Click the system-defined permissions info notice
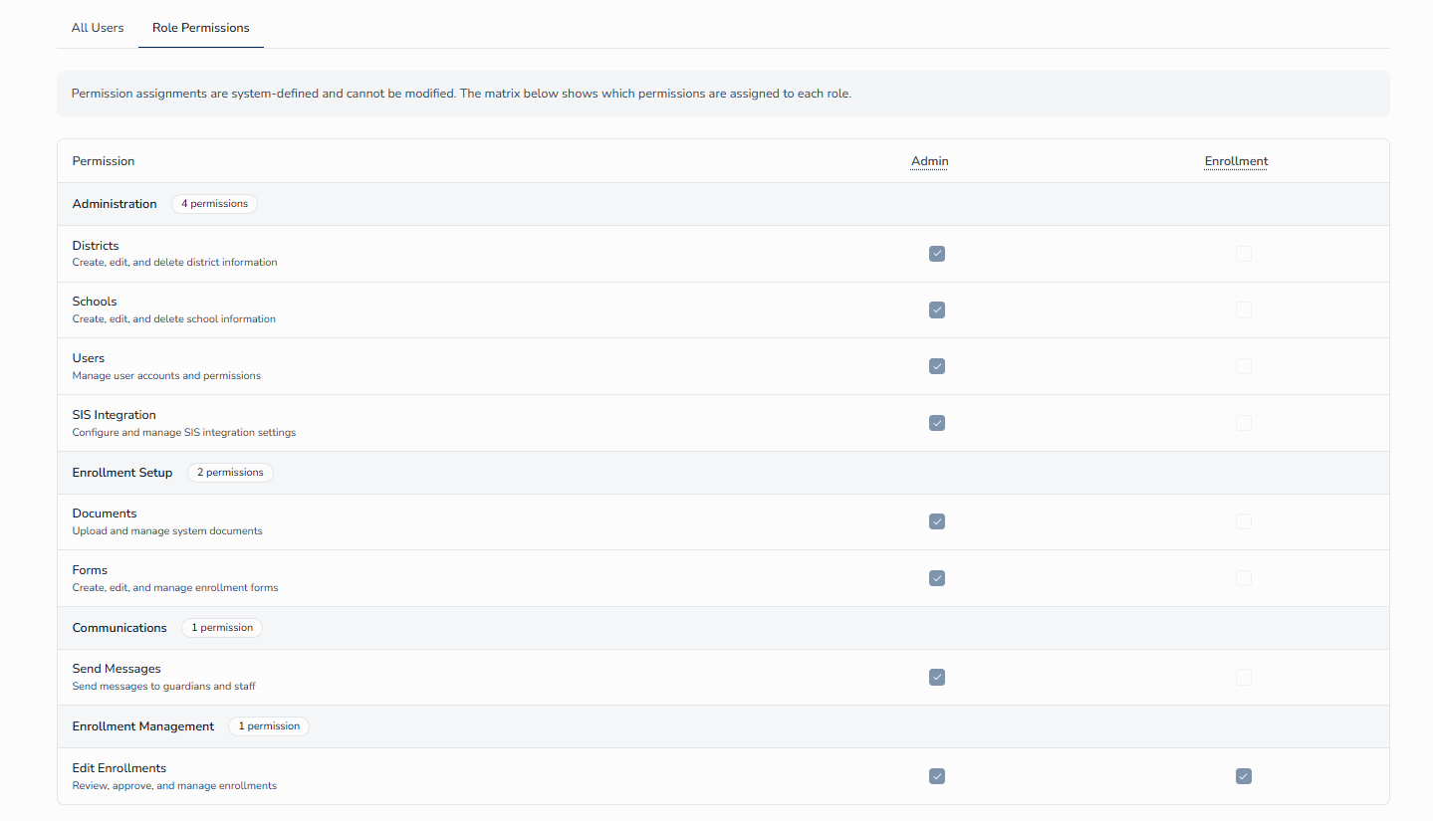The width and height of the screenshot is (1433, 821). [723, 94]
